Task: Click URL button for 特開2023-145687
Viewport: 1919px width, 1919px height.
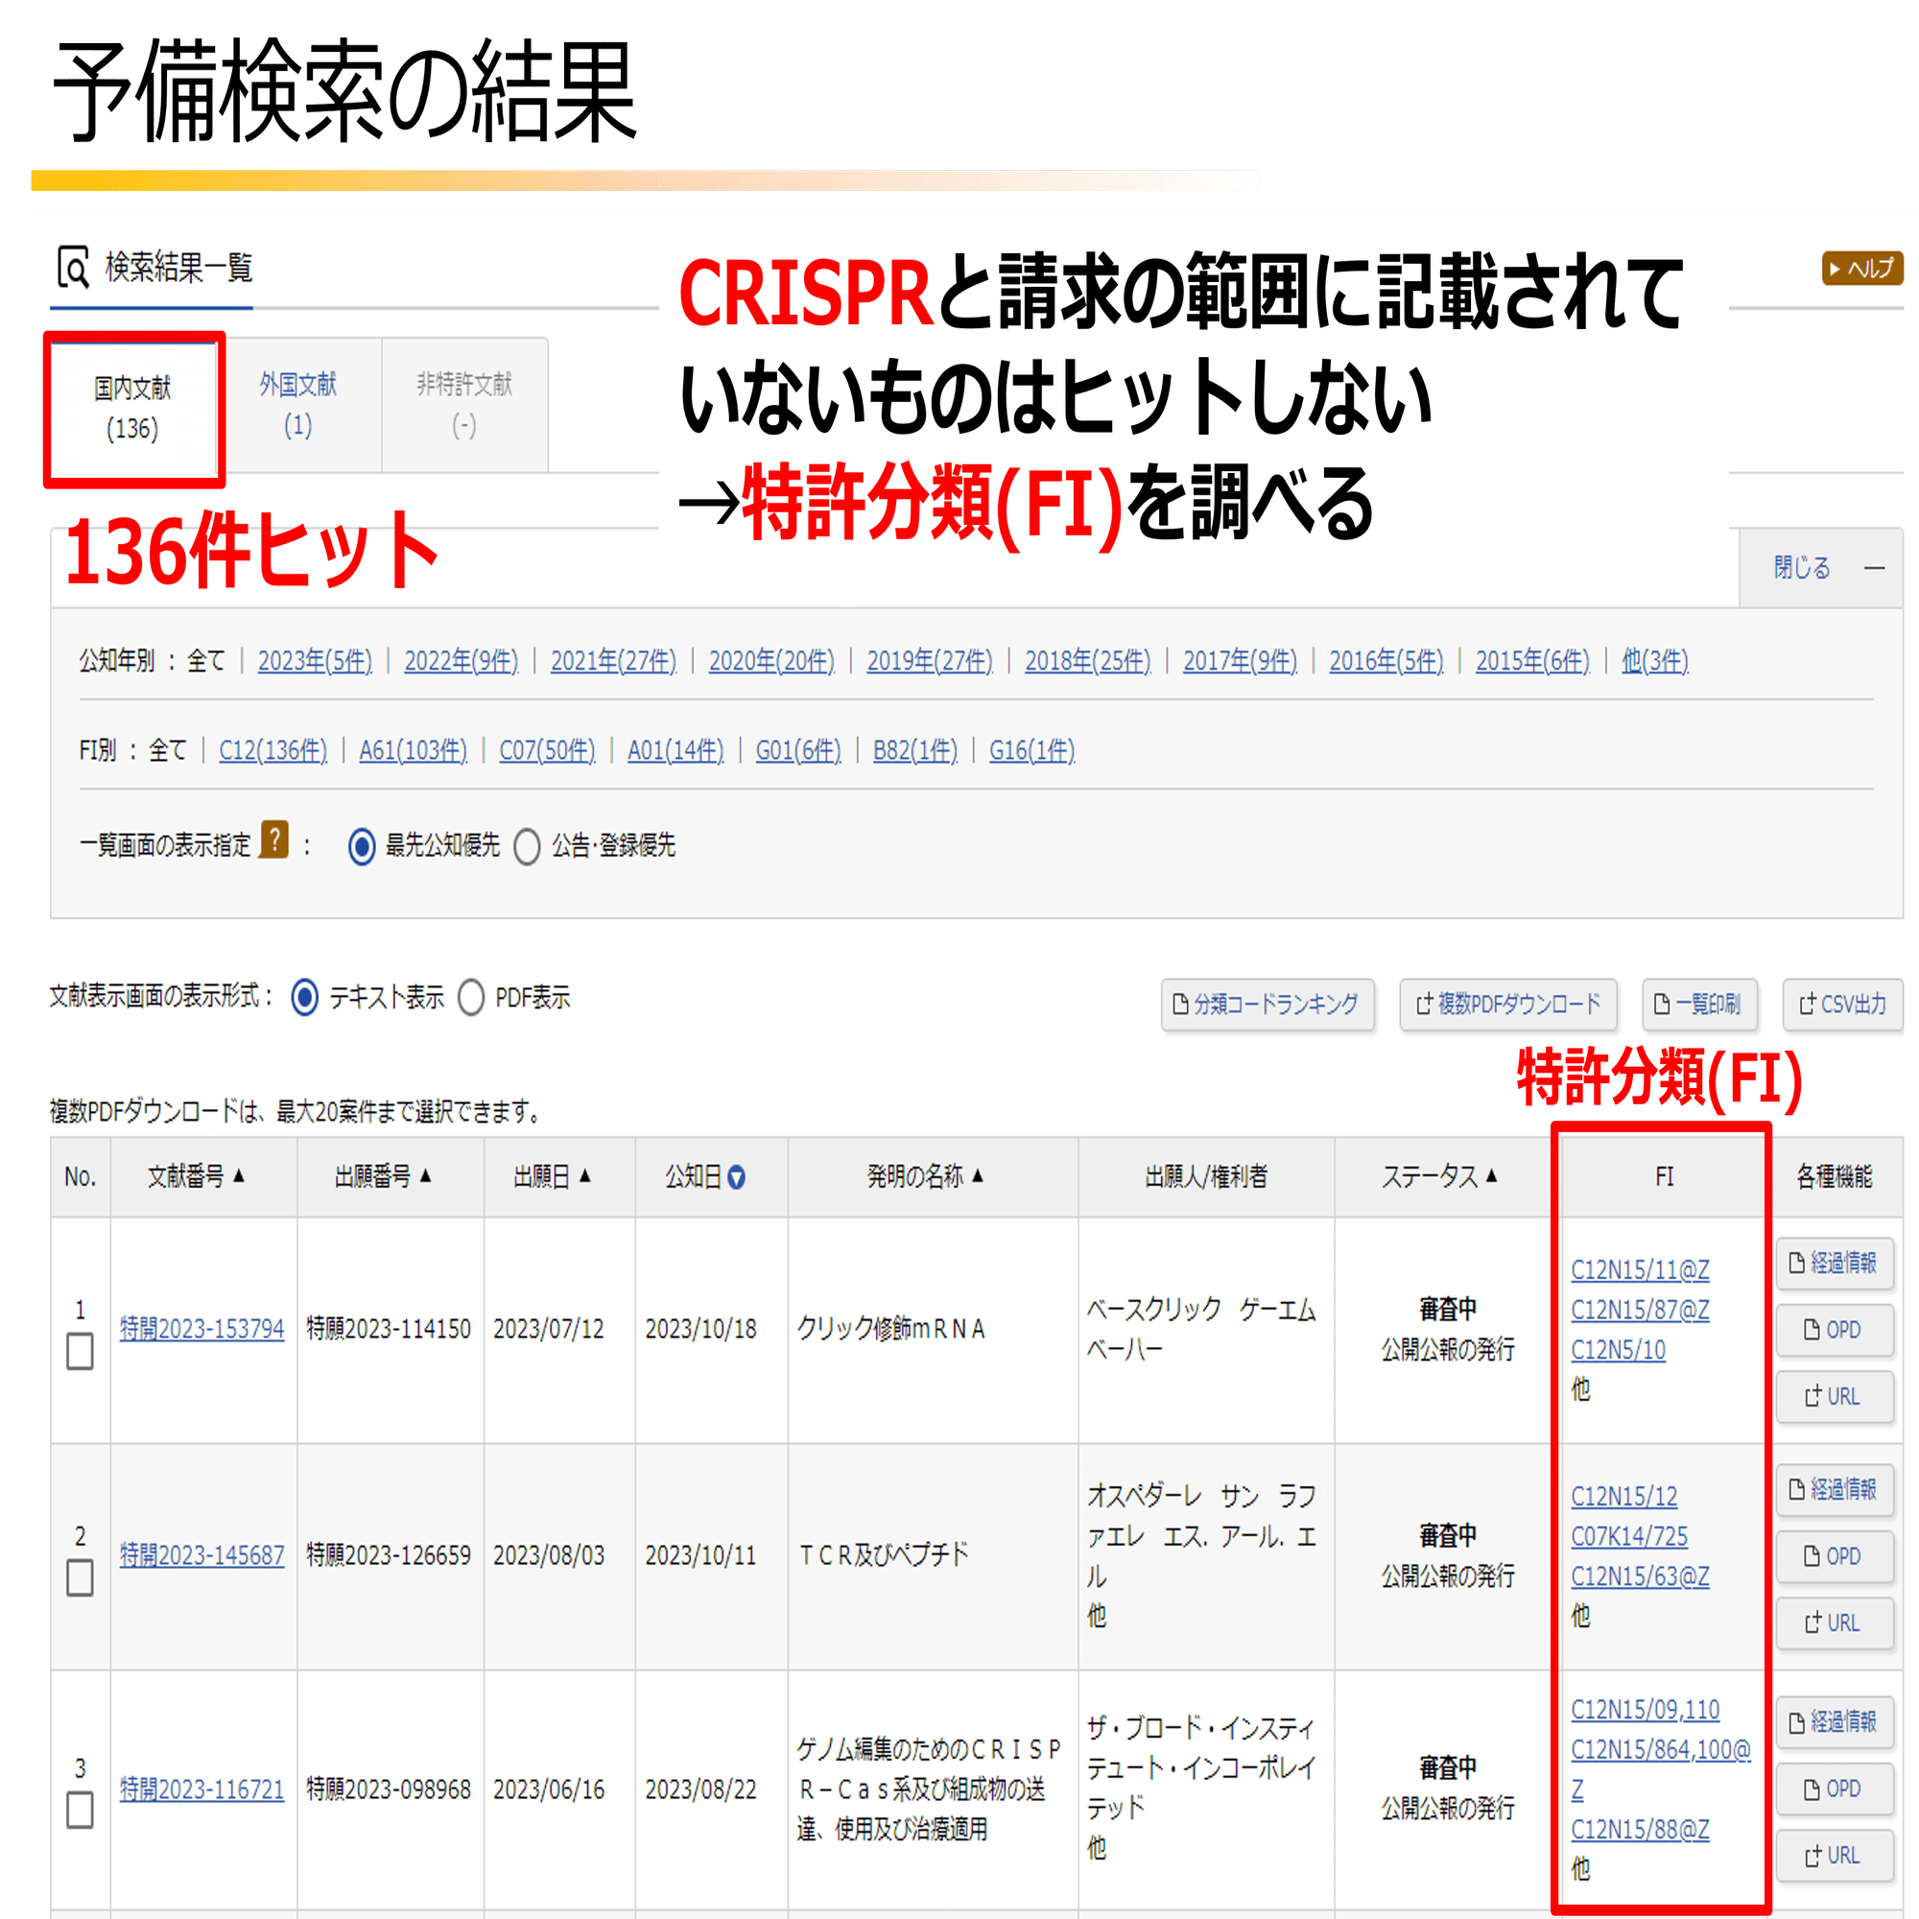Action: (x=1834, y=1622)
